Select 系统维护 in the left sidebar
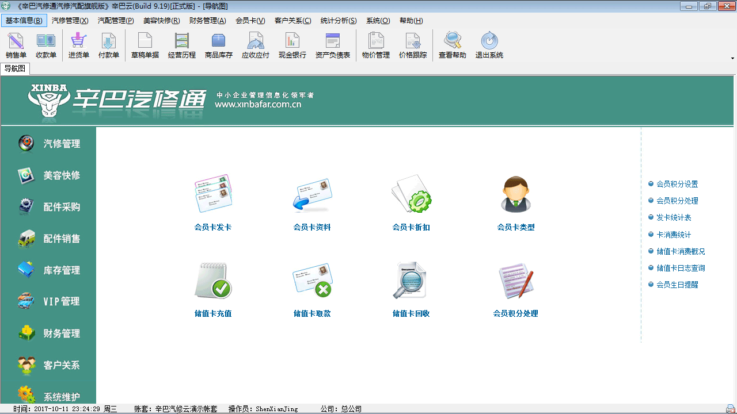 tap(48, 396)
